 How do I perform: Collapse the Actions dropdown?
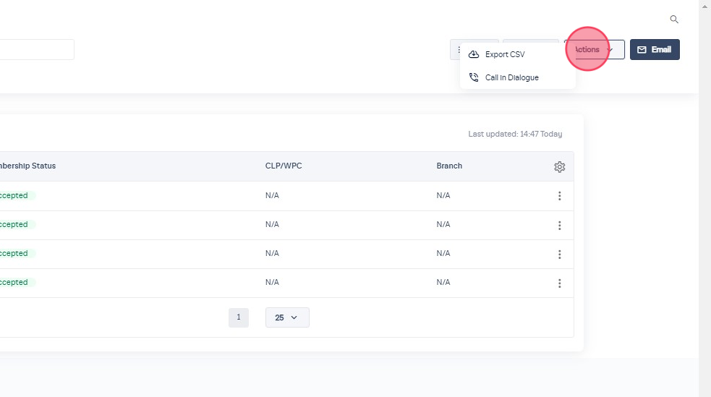[x=594, y=50]
